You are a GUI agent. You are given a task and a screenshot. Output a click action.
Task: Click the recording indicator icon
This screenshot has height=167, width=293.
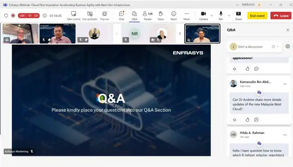[13, 15]
